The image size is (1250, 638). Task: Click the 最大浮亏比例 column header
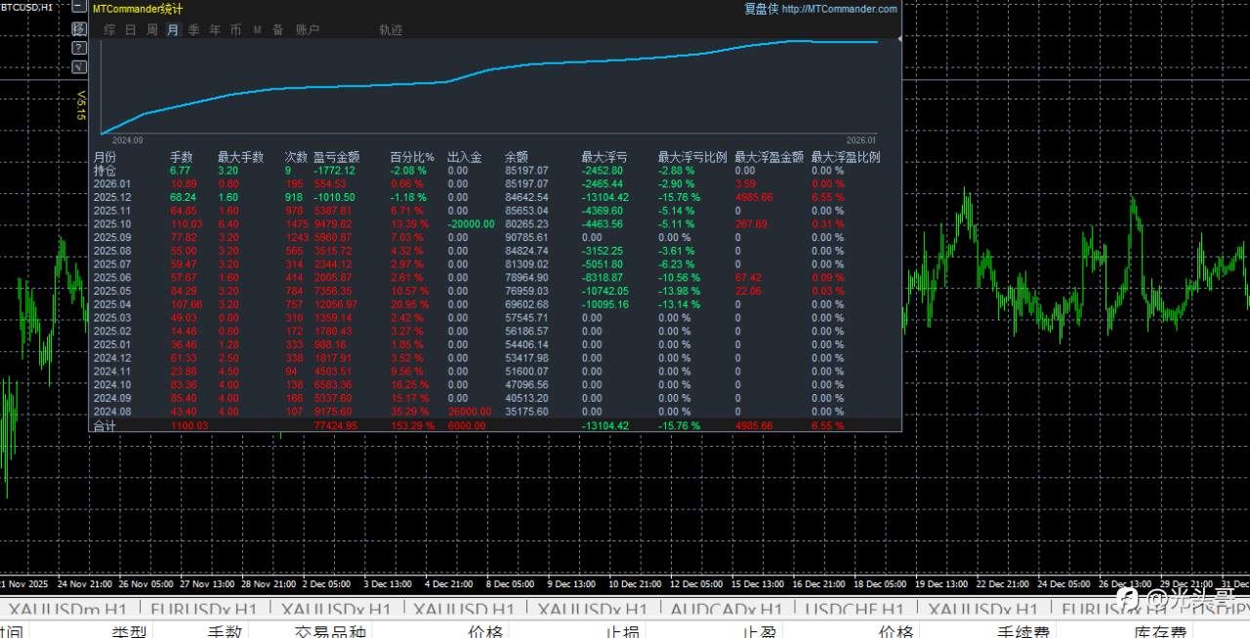click(x=692, y=157)
